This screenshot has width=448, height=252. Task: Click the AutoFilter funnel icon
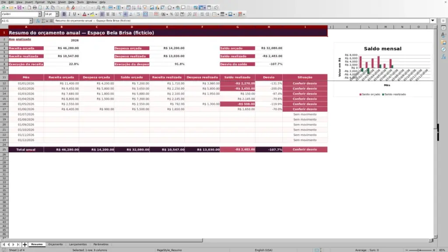pyautogui.click(x=144, y=8)
